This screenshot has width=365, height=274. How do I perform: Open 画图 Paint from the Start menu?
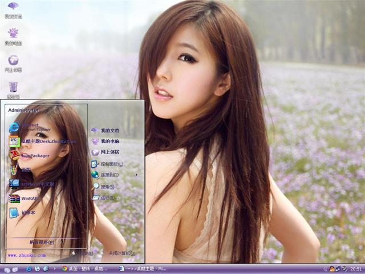(20, 170)
